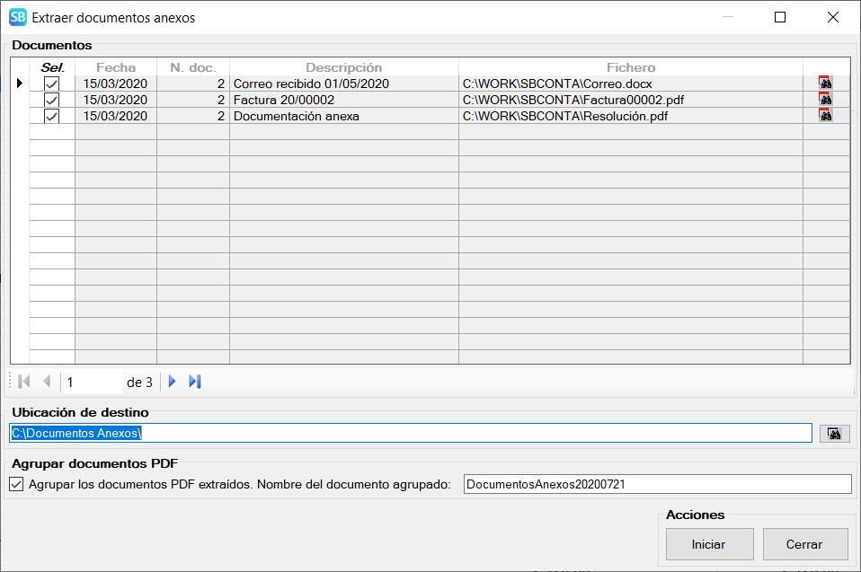Sort by the Fecha column header
Screen dimensions: 861x572
point(115,67)
